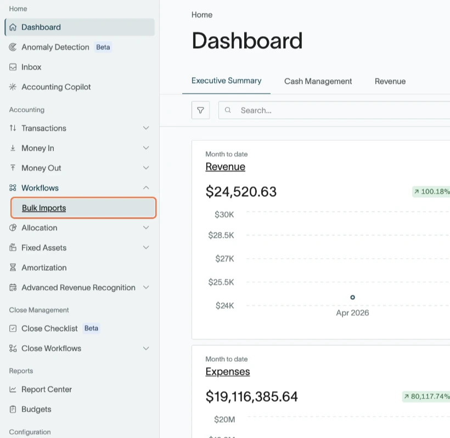Click the Money Out upload icon

13,168
